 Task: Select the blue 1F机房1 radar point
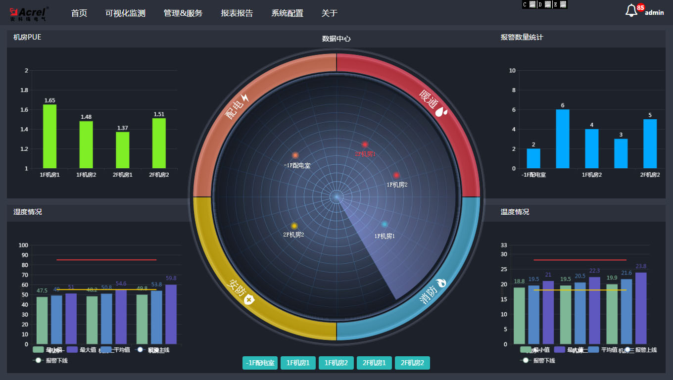click(x=385, y=224)
